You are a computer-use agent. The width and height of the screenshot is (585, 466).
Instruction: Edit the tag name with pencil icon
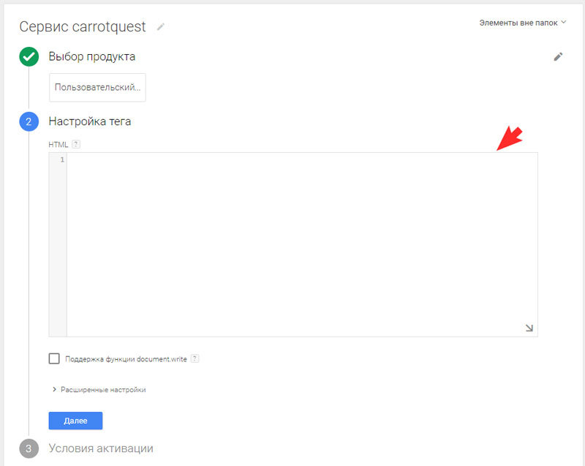point(160,27)
